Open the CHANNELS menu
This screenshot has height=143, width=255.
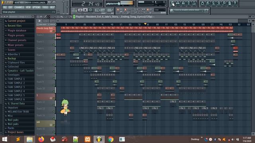click(19, 7)
